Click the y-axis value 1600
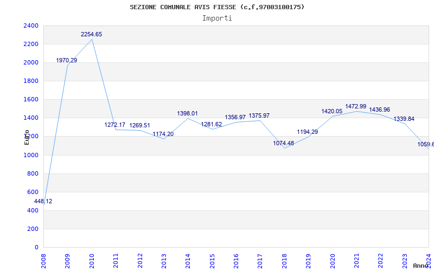Screen dimensions: 434x271 [31, 100]
